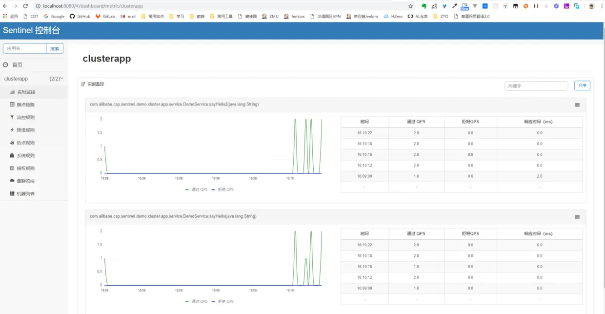The height and width of the screenshot is (314, 605).
Task: Click the 搜索 search button
Action: tap(55, 48)
